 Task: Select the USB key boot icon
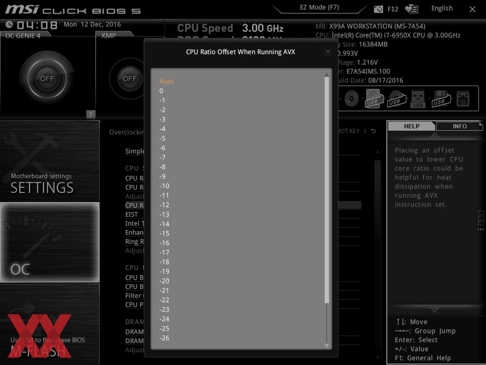click(x=418, y=98)
